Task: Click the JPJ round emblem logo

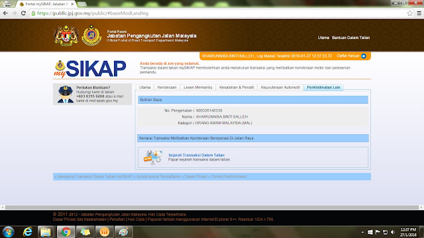Action: [91, 35]
